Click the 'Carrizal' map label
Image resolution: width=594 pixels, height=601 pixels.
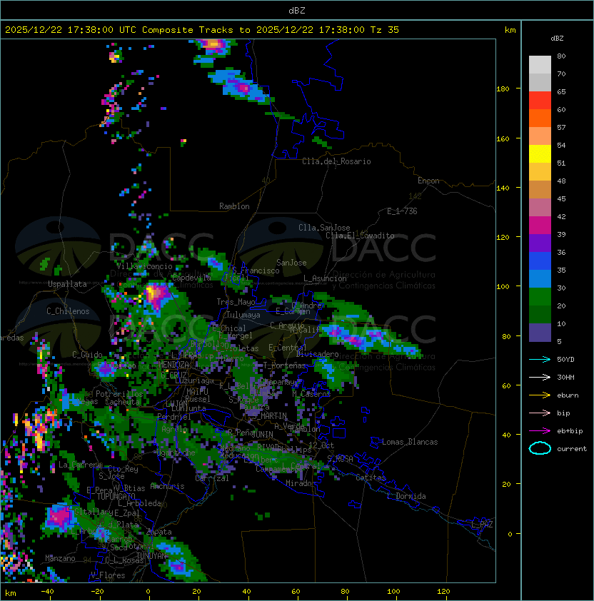click(x=212, y=478)
